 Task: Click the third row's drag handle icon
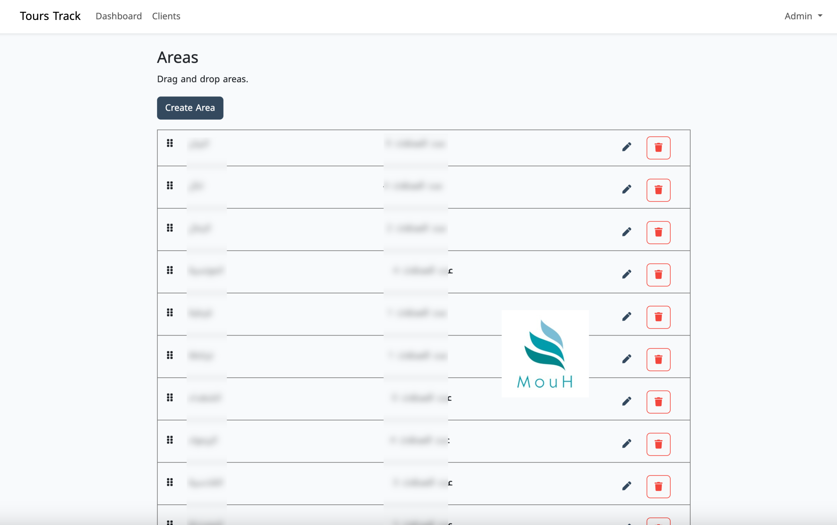click(x=170, y=228)
